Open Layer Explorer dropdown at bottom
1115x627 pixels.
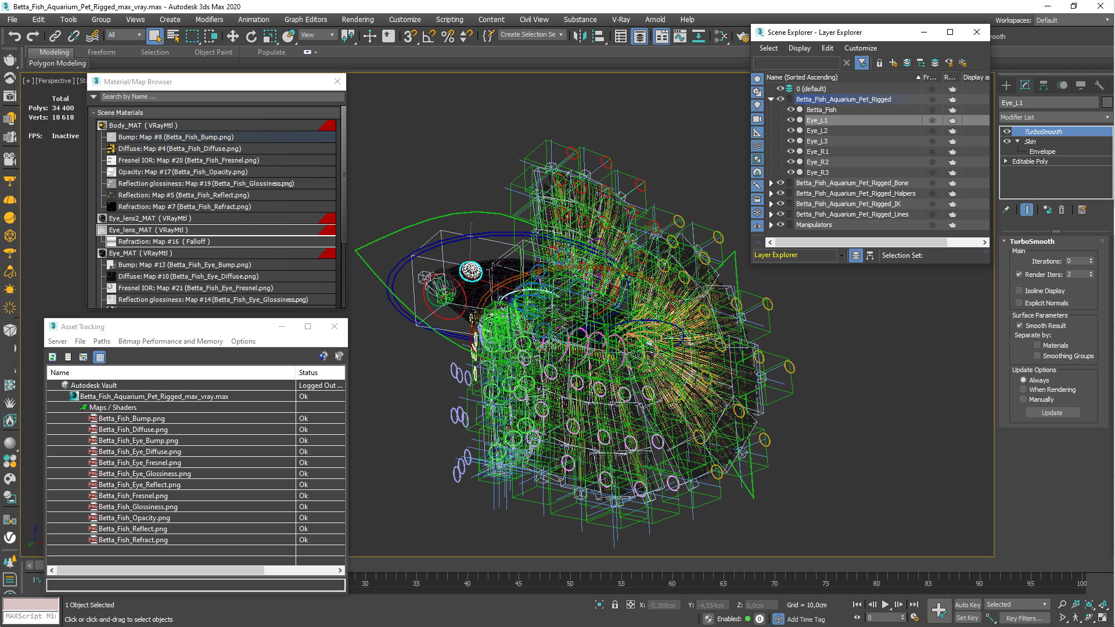(841, 255)
